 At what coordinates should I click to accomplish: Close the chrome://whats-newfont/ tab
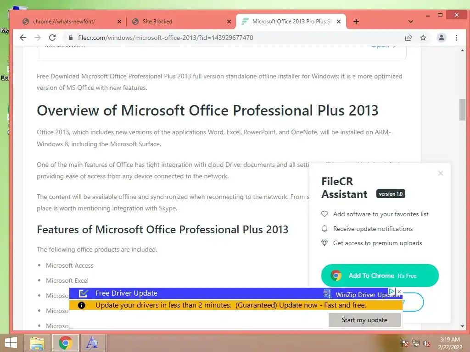click(119, 22)
